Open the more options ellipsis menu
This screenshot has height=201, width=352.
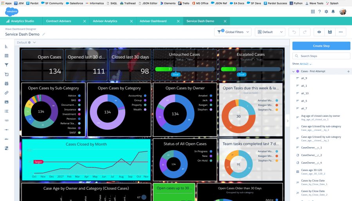[x=341, y=32]
